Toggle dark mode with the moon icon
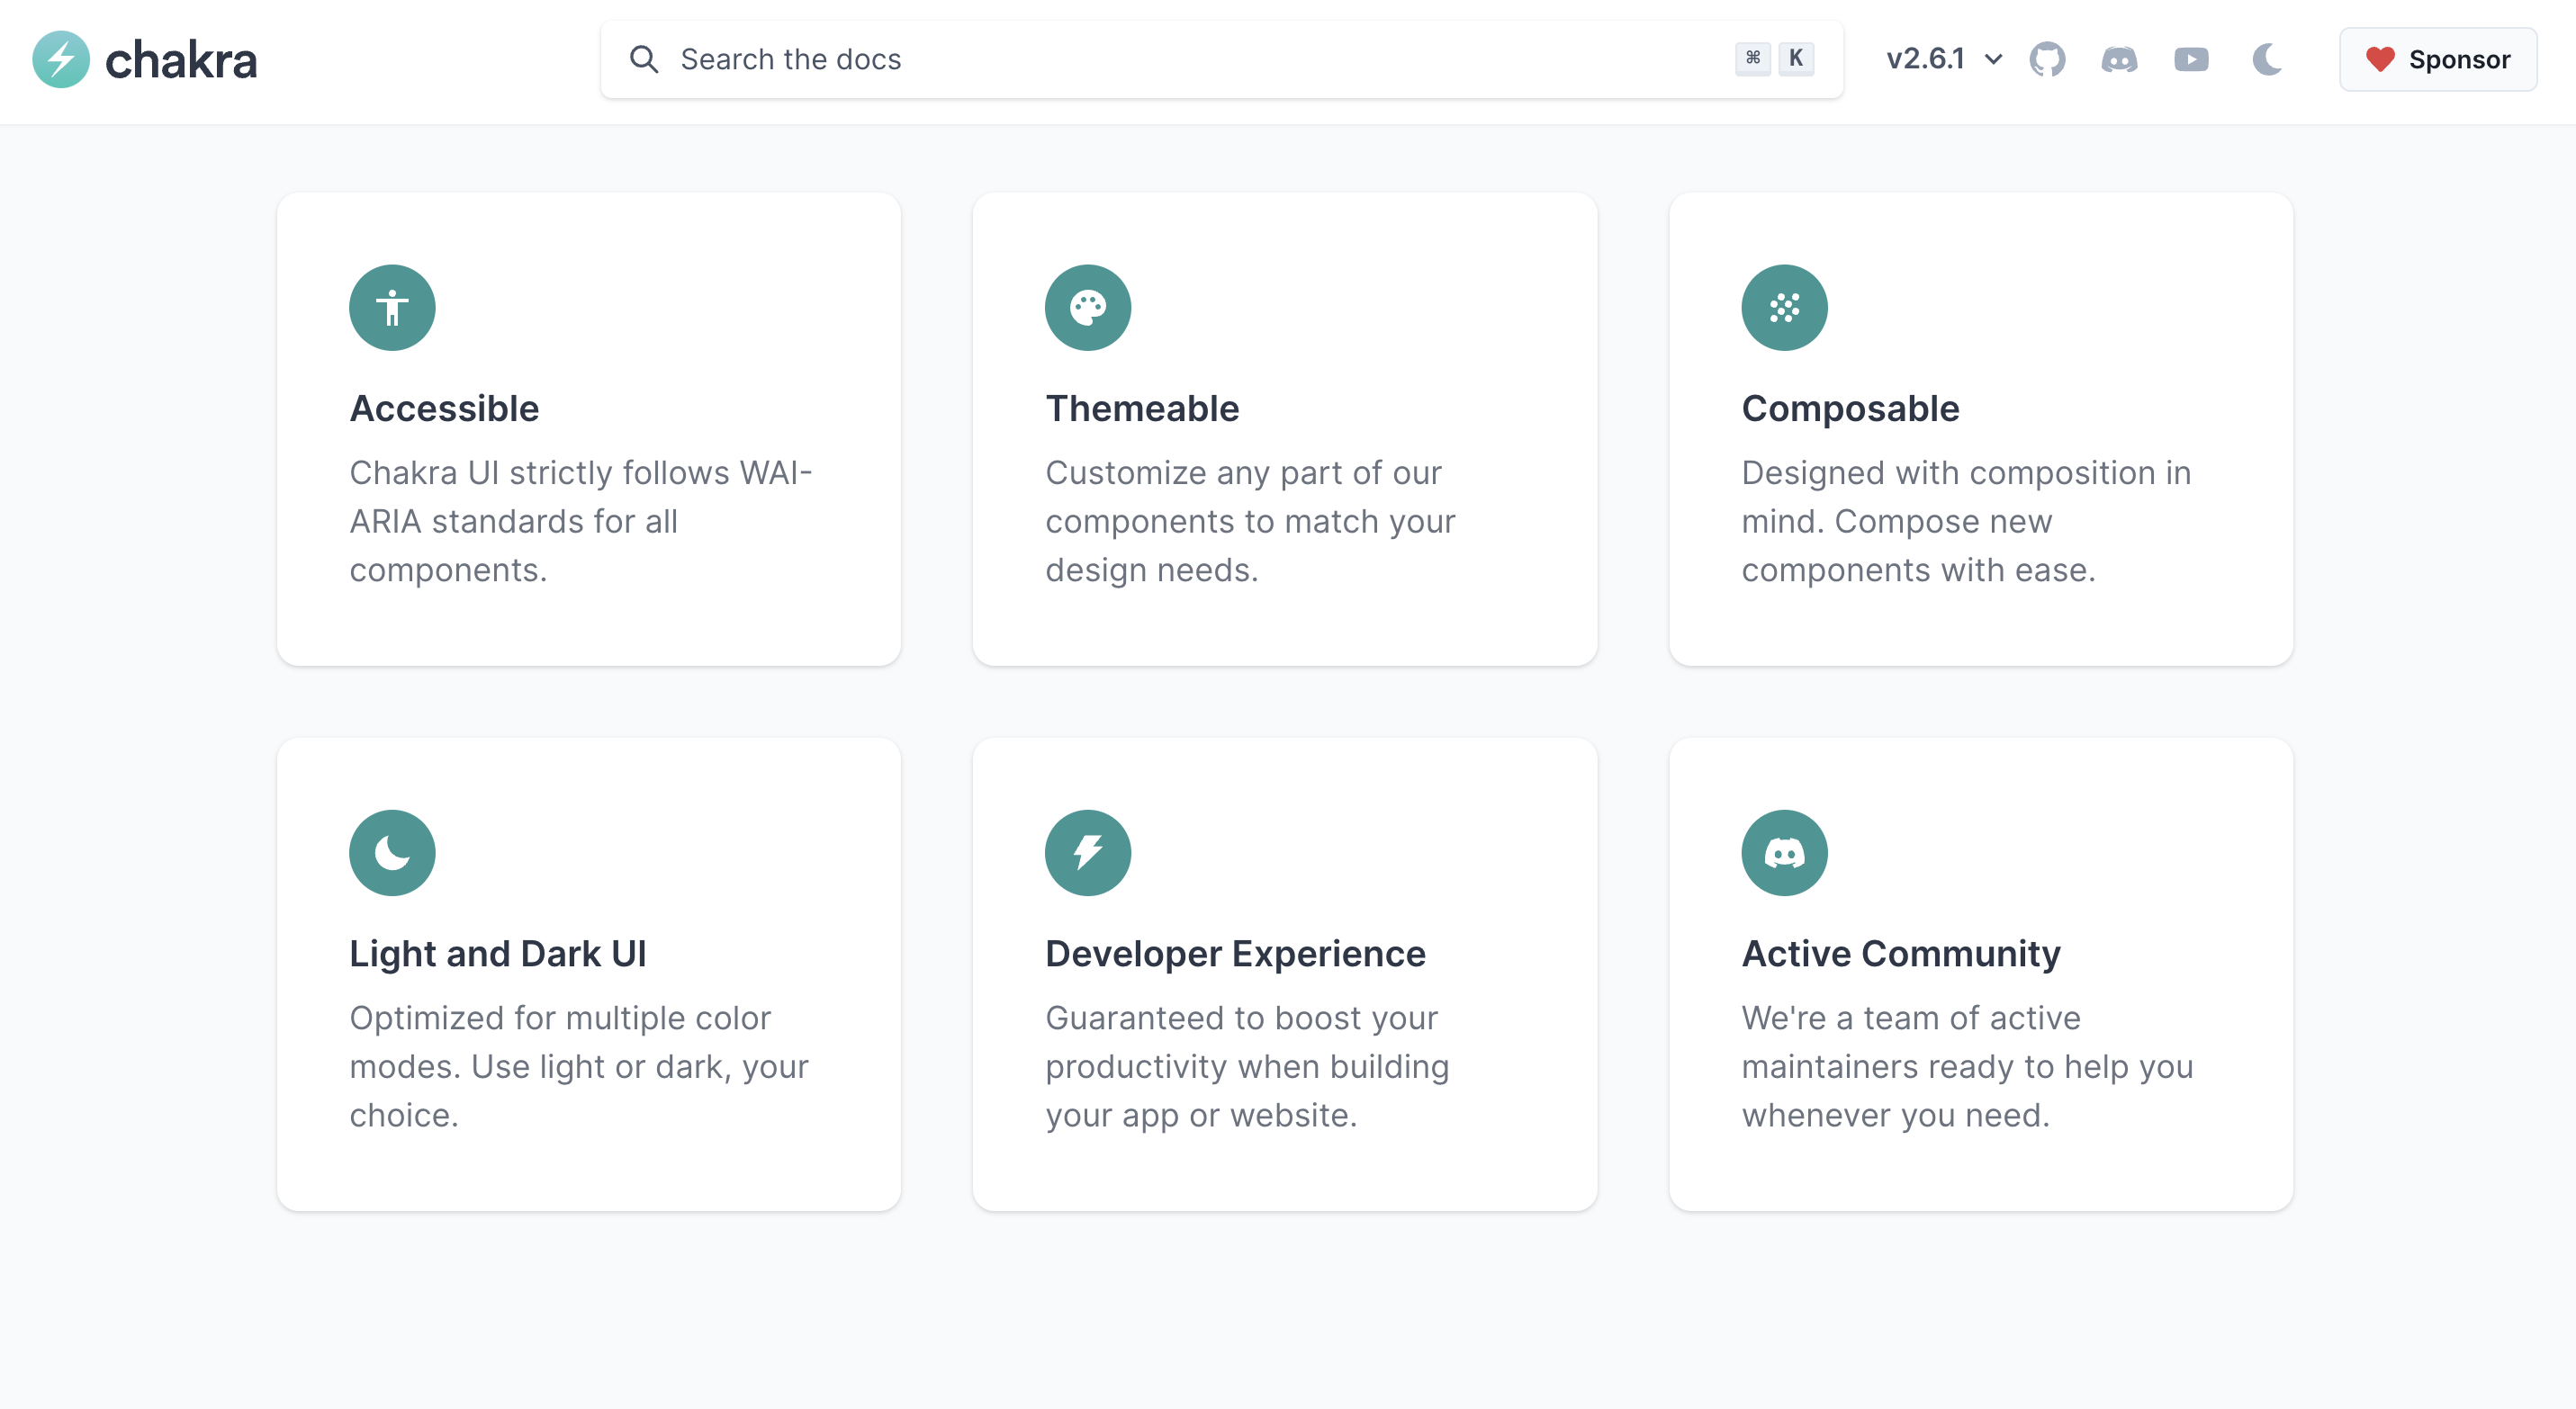 point(2267,59)
